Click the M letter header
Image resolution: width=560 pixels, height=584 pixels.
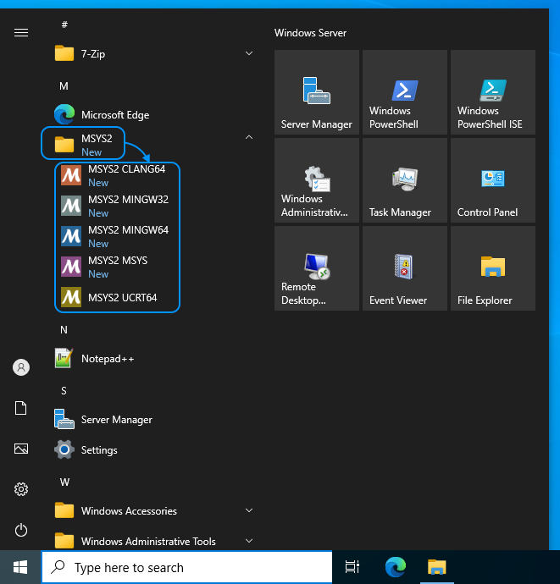coord(64,86)
